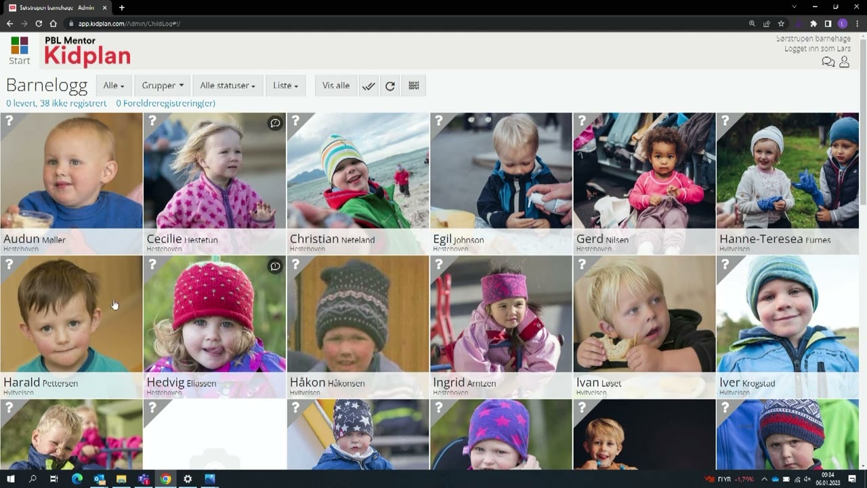Expand the Liste view dropdown
The height and width of the screenshot is (488, 867).
tap(285, 86)
